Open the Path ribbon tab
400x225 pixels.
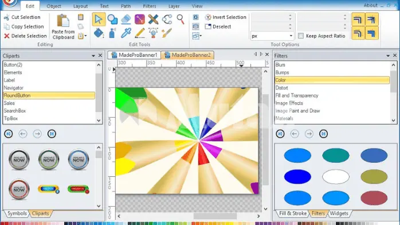point(126,6)
